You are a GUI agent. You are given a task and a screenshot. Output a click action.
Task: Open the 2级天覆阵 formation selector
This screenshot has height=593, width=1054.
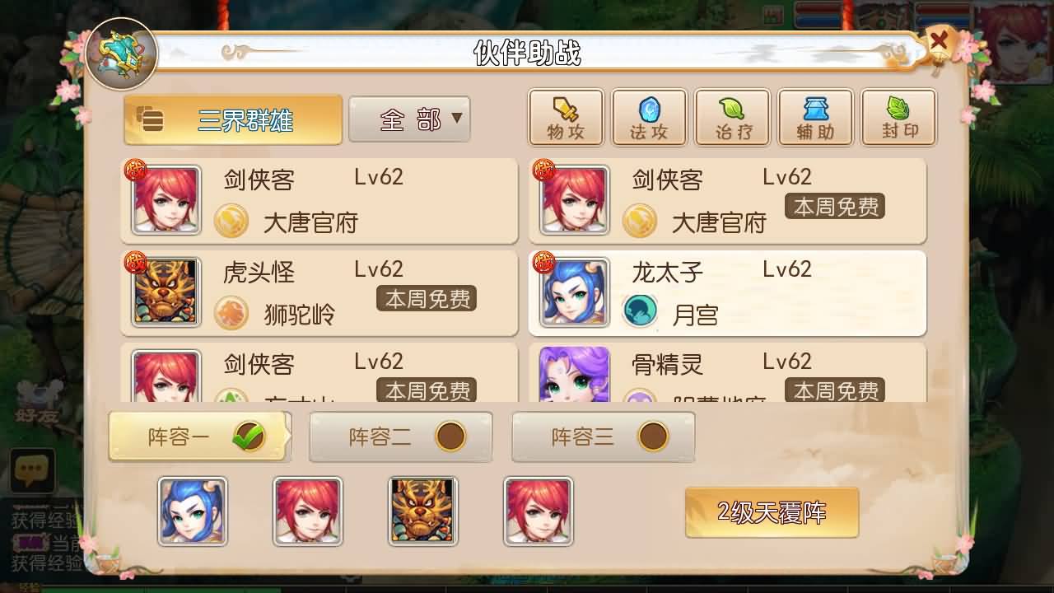[x=772, y=512]
